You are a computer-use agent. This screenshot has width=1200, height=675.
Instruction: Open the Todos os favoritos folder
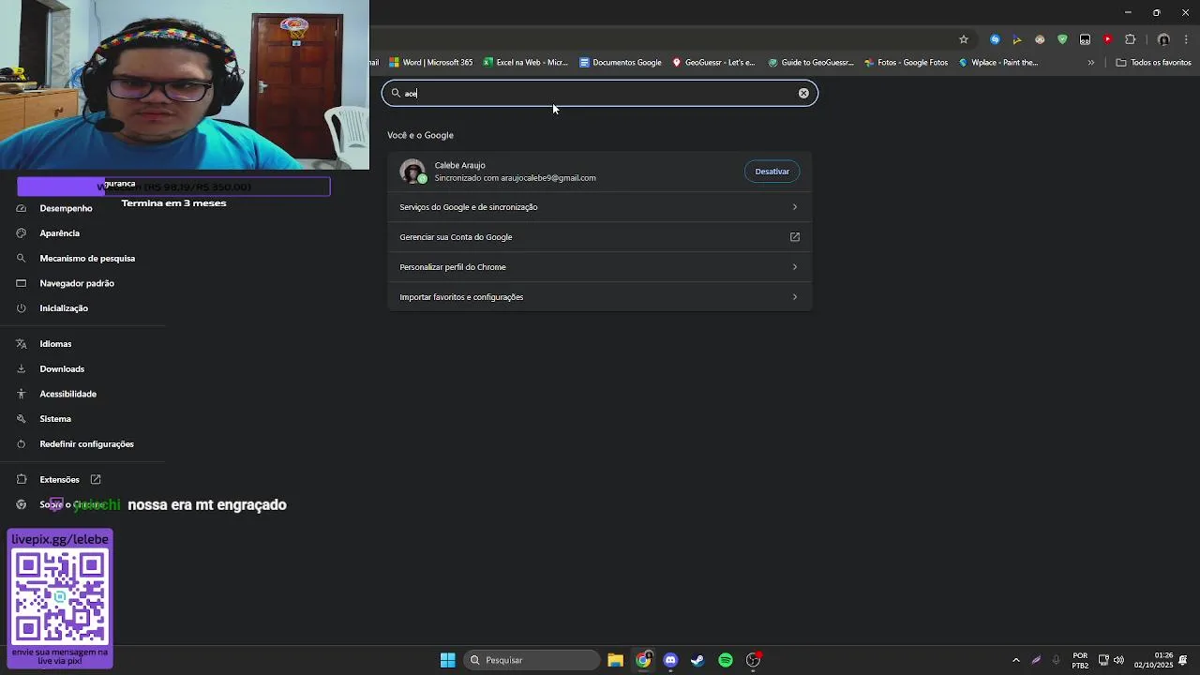(1154, 63)
